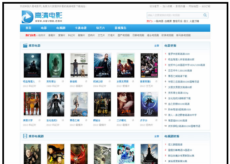
Task: Open the Revenge TV series poster
Action: [x=149, y=154]
